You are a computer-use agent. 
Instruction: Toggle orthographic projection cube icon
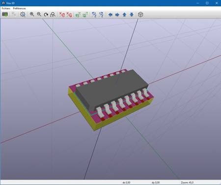pyautogui.click(x=140, y=15)
